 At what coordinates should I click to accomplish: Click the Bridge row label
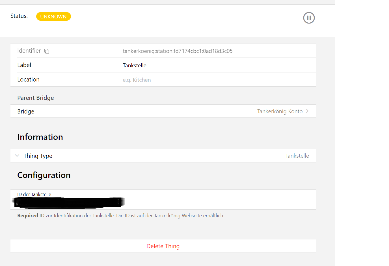point(26,111)
